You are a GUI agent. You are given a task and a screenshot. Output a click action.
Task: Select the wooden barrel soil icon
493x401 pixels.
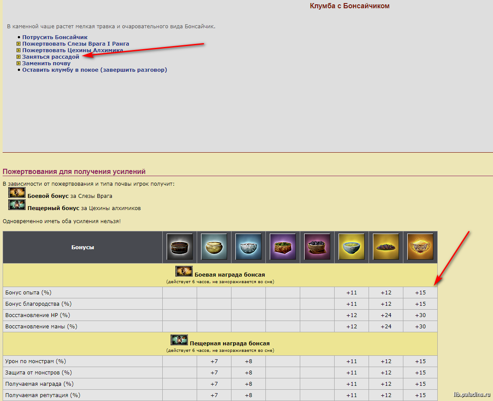tap(180, 247)
